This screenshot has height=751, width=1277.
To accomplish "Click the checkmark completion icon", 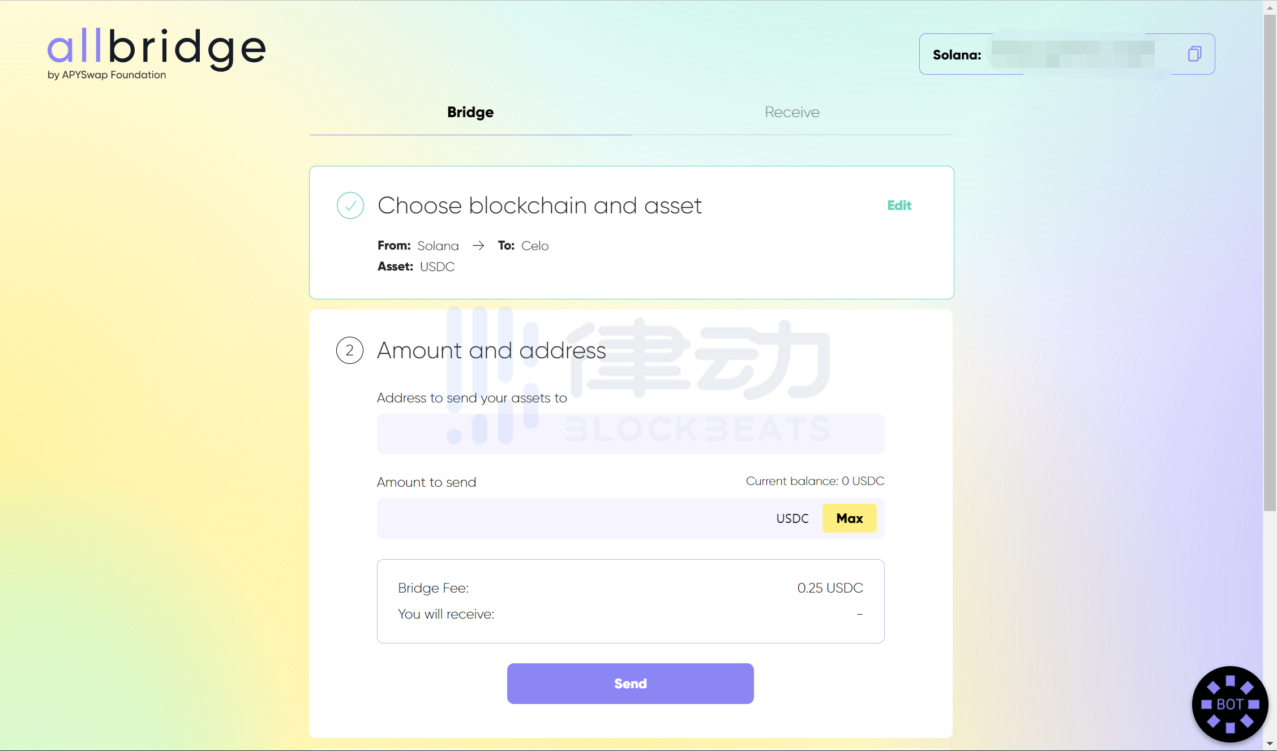I will (x=350, y=205).
